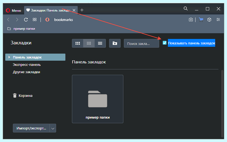The width and height of the screenshot is (227, 142).
Task: Select Другие закладки in sidebar
Action: click(x=26, y=72)
